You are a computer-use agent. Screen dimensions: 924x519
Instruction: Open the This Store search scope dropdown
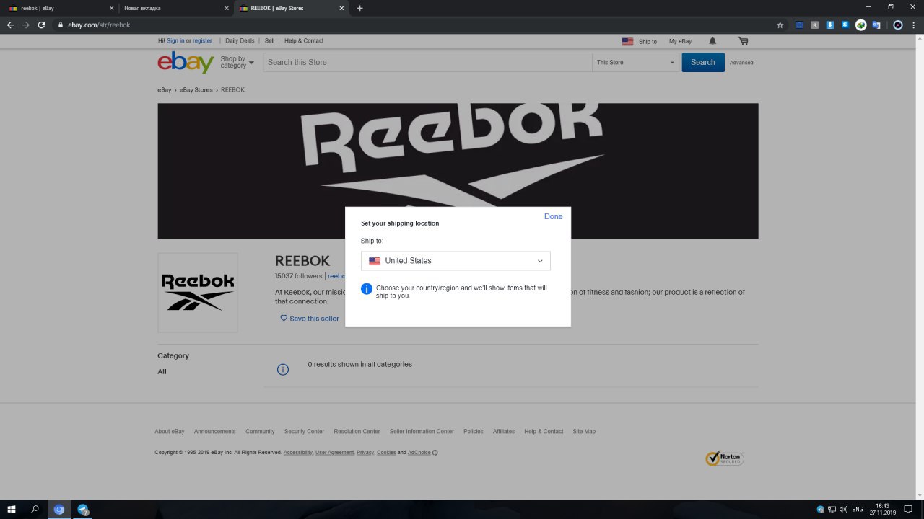pyautogui.click(x=635, y=63)
